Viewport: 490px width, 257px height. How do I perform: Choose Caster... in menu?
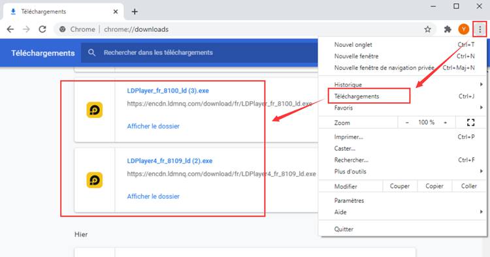pyautogui.click(x=402, y=148)
